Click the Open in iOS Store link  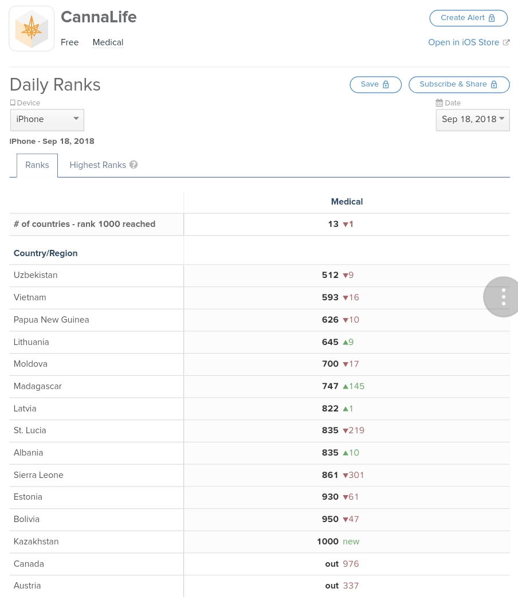click(x=463, y=42)
